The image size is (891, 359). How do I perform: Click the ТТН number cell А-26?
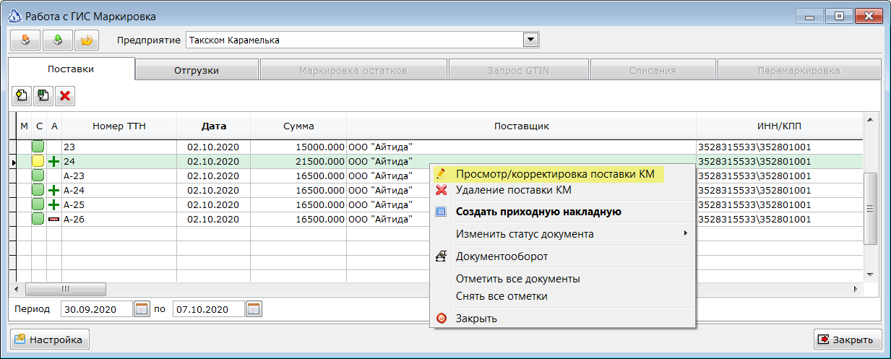119,219
